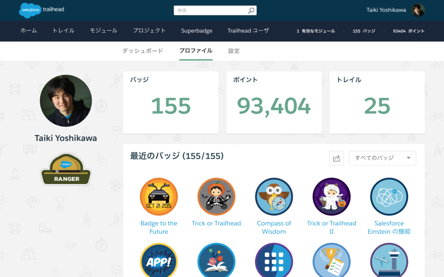This screenshot has width=444, height=277.
Task: Open the Salesforce Einstein badge icon
Action: click(x=389, y=196)
